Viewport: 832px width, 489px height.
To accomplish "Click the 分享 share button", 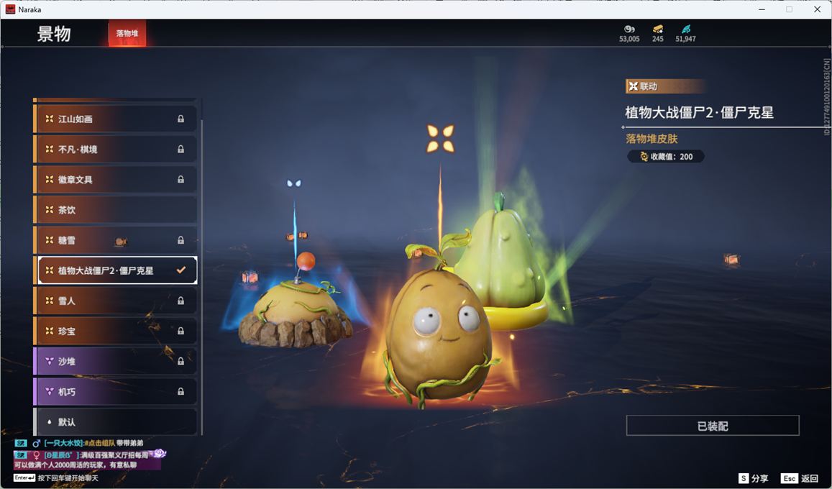I will [x=753, y=478].
